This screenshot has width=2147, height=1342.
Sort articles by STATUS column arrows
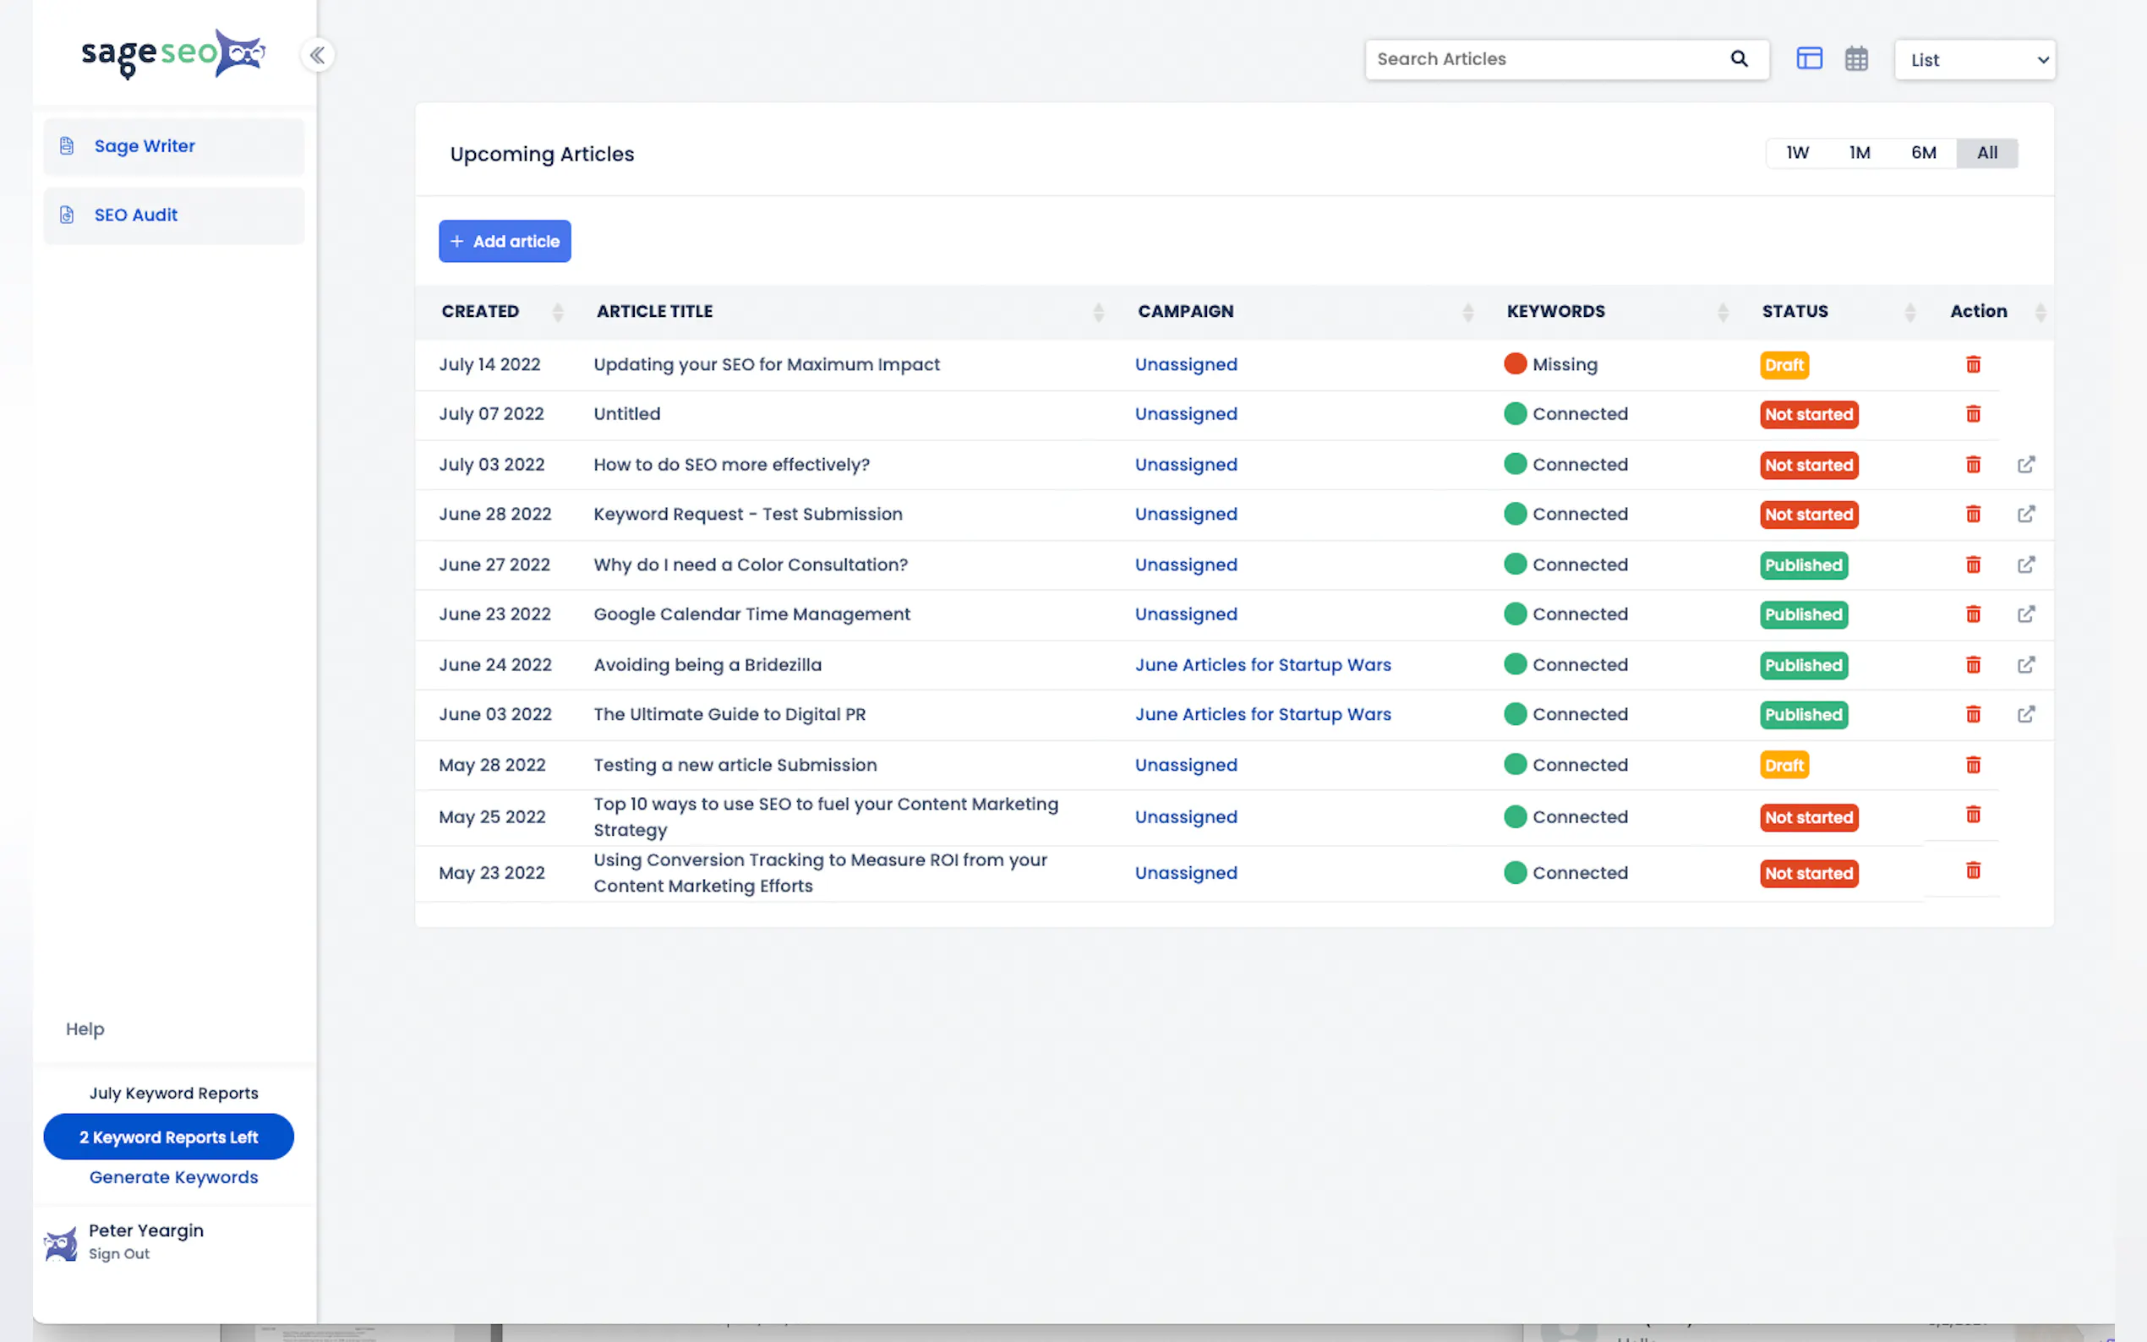[x=1909, y=312]
